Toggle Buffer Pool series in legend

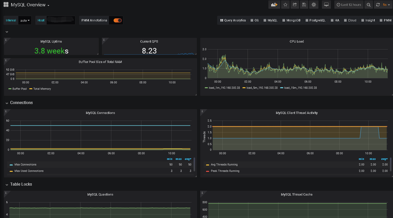pyautogui.click(x=19, y=89)
